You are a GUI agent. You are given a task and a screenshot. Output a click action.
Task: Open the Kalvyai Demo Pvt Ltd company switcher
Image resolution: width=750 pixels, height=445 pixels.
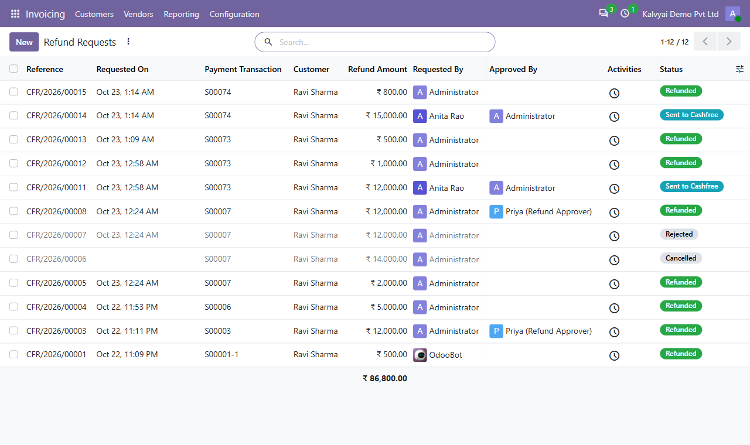click(680, 14)
